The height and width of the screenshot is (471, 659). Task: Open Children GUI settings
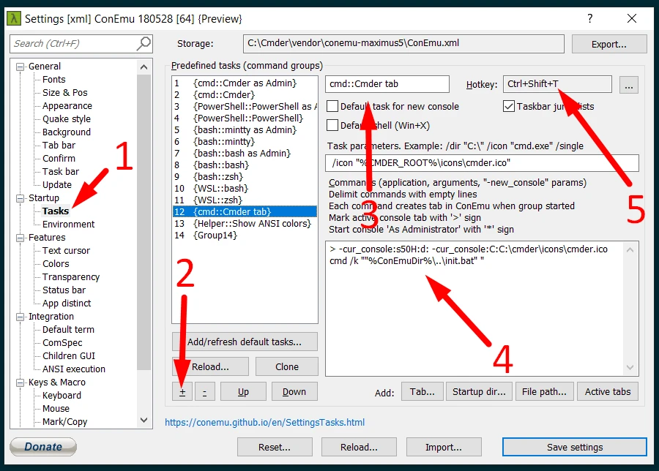point(69,356)
